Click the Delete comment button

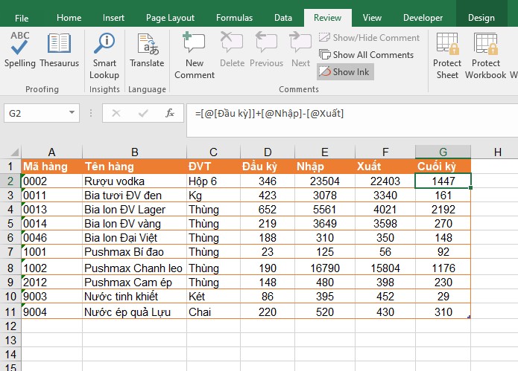(232, 51)
